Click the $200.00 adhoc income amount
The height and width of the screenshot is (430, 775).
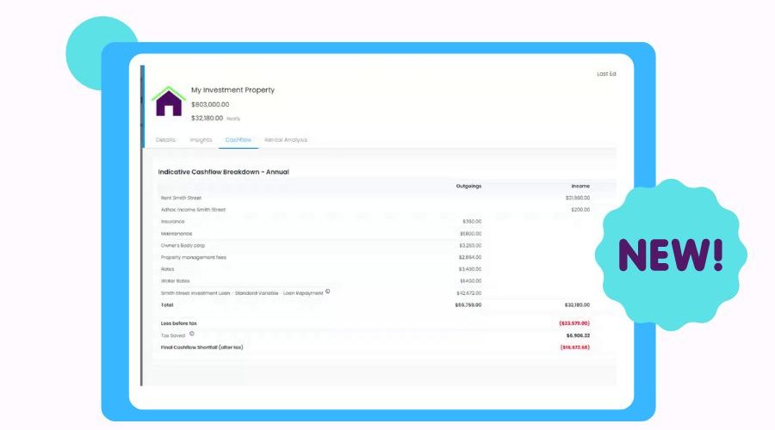(x=580, y=210)
